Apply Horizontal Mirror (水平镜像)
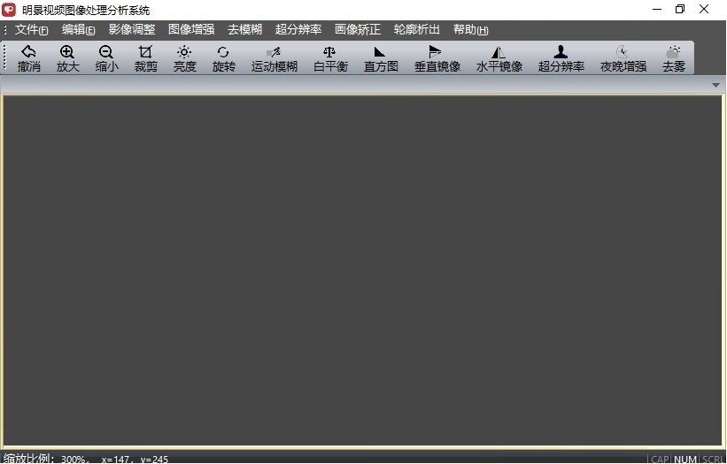The width and height of the screenshot is (727, 464). (499, 58)
